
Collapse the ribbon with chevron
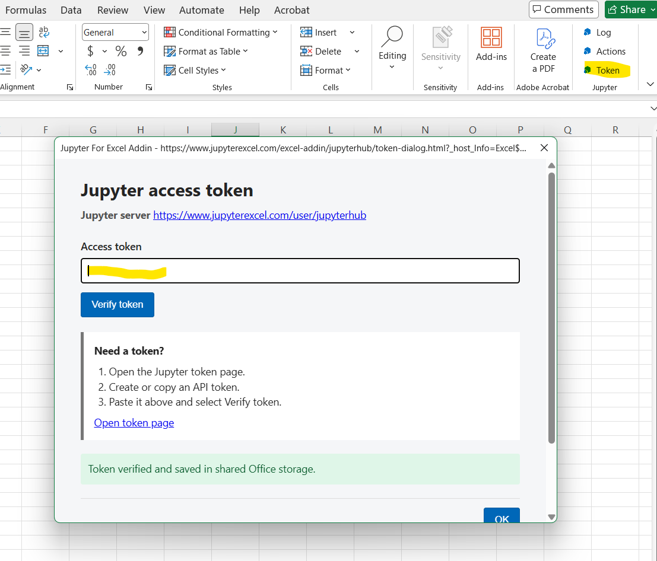pyautogui.click(x=650, y=84)
